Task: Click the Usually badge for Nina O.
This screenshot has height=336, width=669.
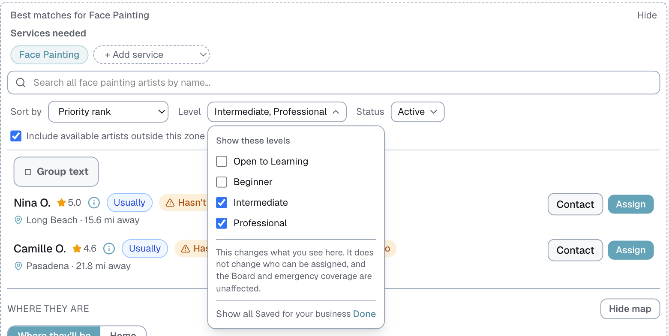Action: tap(129, 203)
